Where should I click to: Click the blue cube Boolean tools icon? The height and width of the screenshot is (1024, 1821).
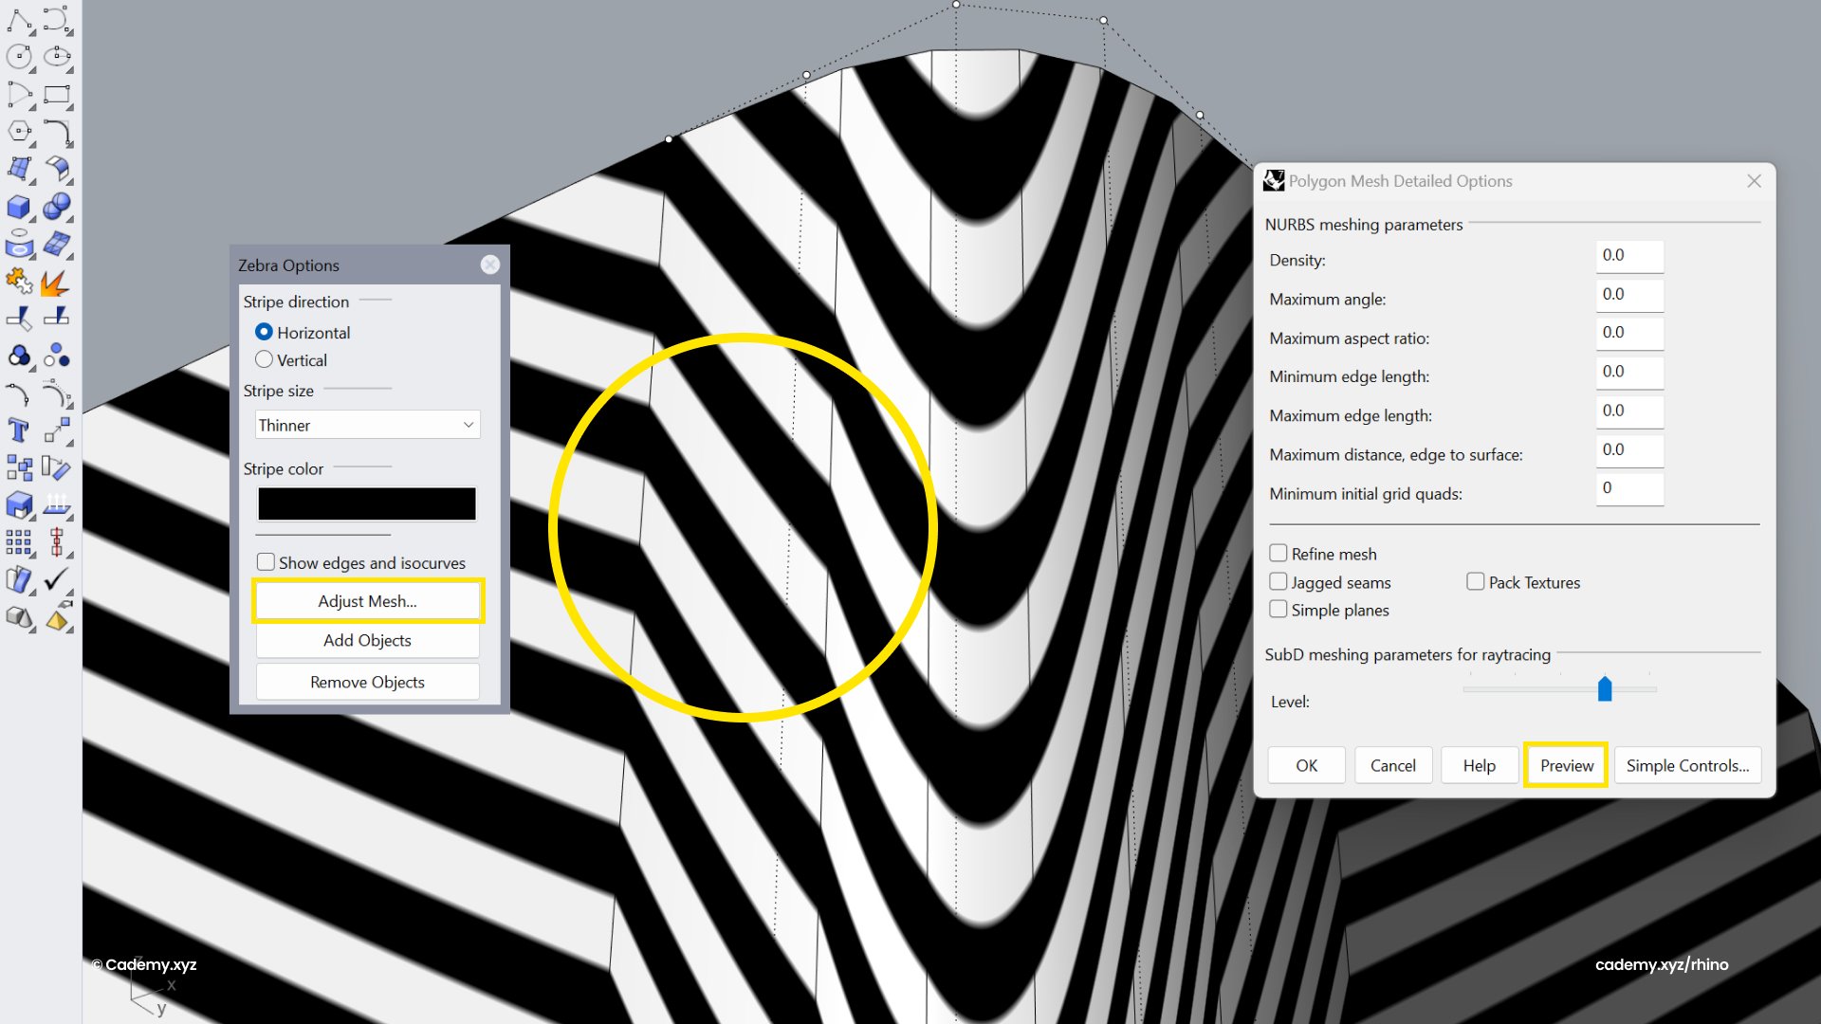tap(19, 505)
